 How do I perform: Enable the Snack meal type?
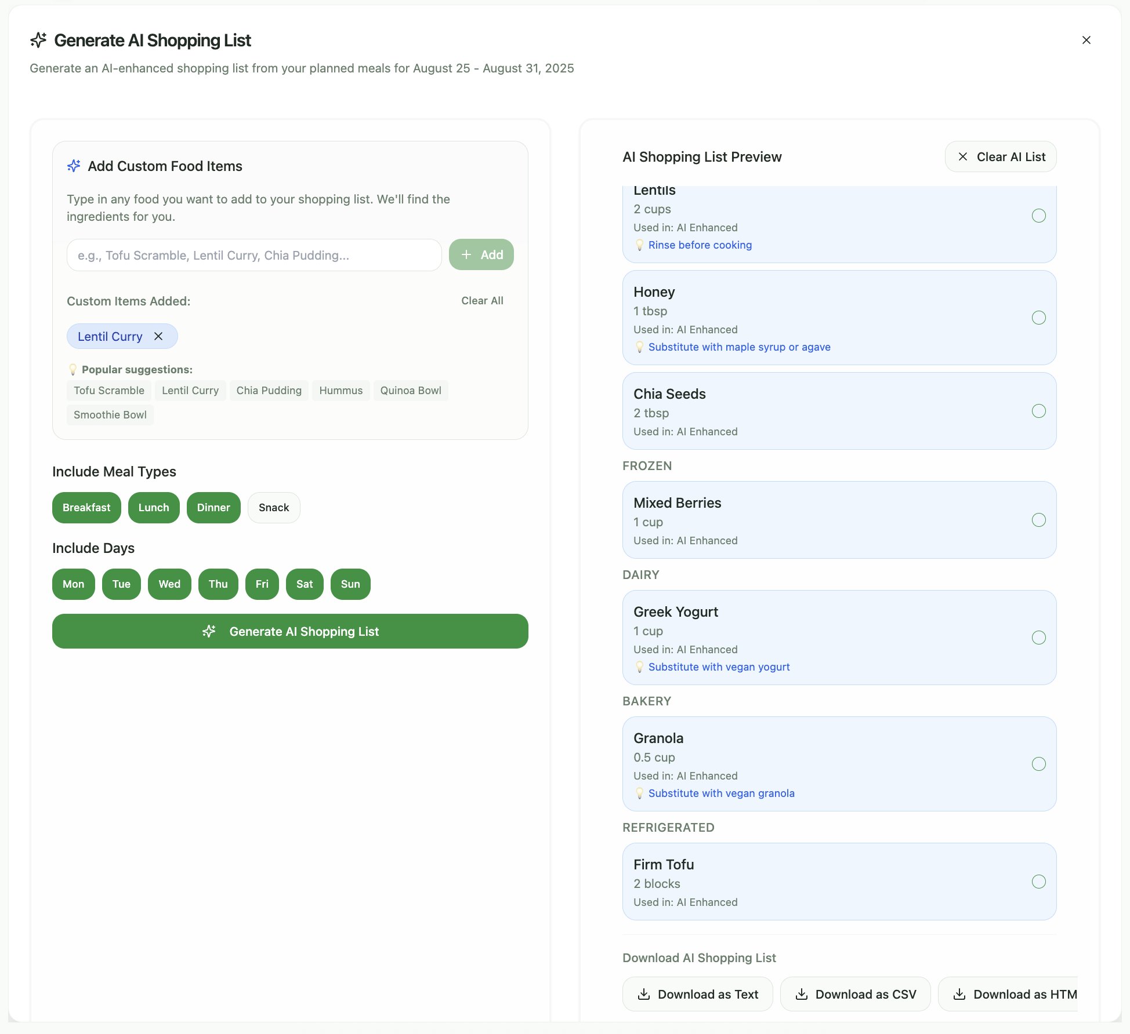tap(274, 508)
